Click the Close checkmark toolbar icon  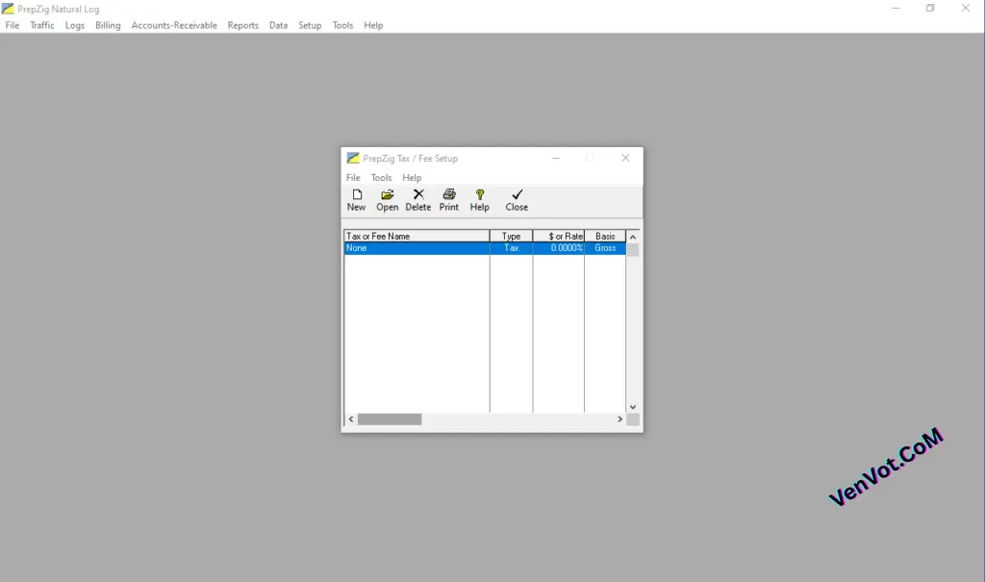coord(517,195)
